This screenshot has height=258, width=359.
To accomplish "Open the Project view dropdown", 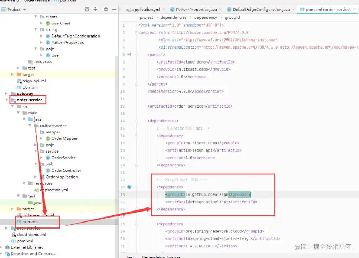I will coord(25,10).
